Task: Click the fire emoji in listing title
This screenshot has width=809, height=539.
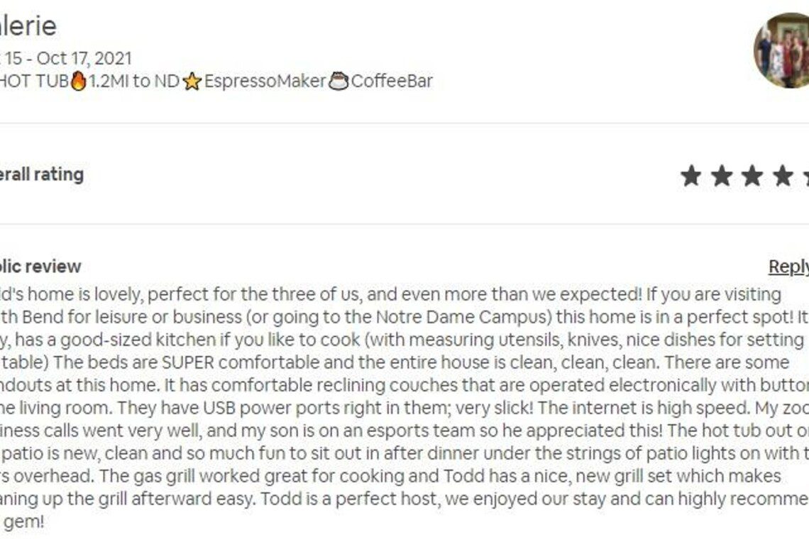Action: (x=79, y=81)
